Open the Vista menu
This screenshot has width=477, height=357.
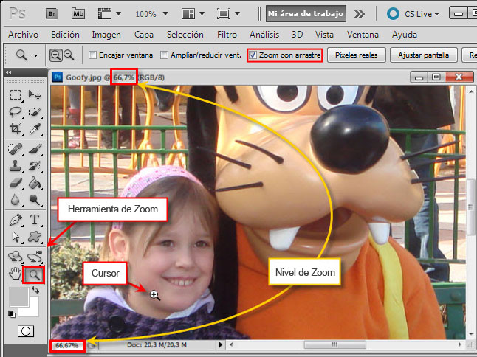coord(324,35)
